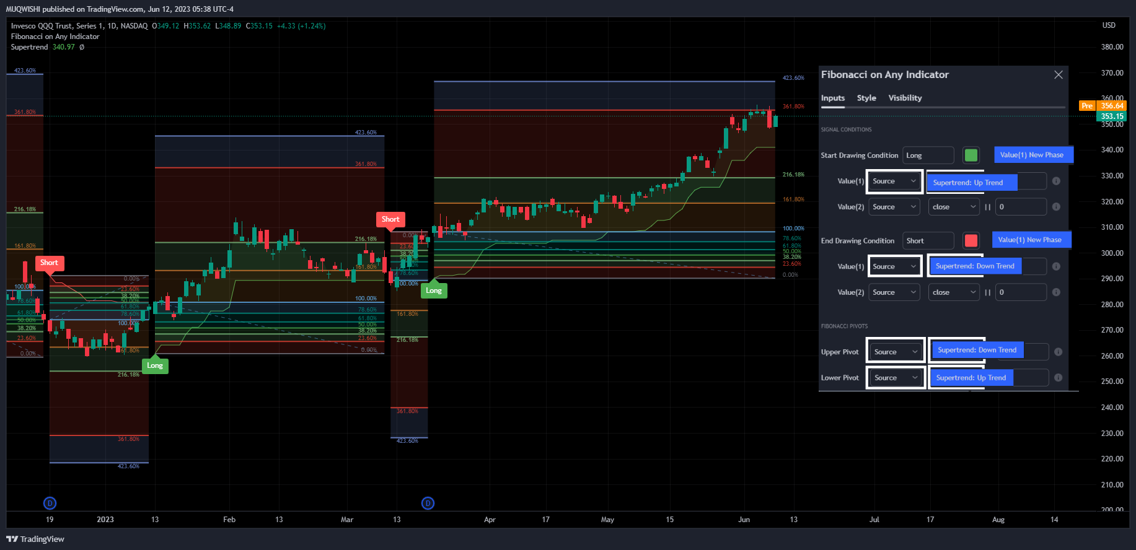The height and width of the screenshot is (550, 1136).
Task: Edit the Start Drawing Condition 'Long' field
Action: click(928, 155)
